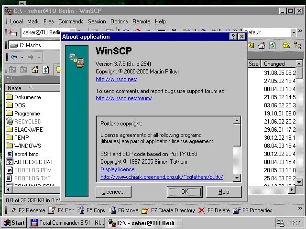Select the AUTOEXEC.BAT file

30,162
